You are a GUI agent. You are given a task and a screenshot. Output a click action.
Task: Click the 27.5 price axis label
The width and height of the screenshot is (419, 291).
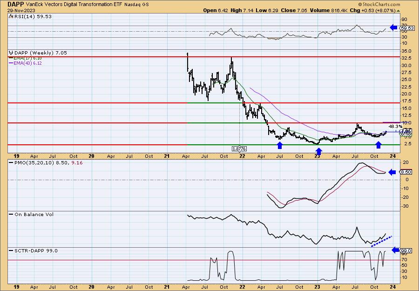[406, 73]
